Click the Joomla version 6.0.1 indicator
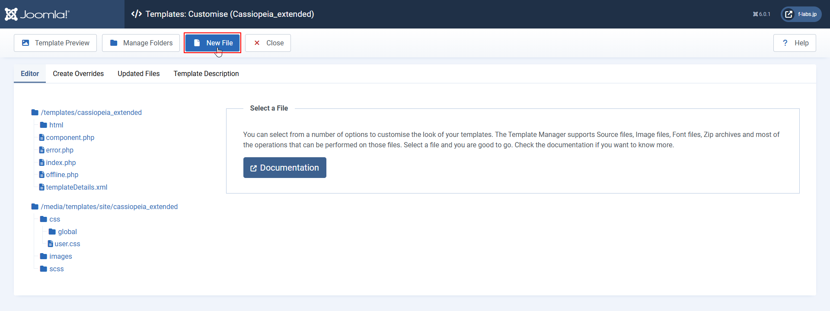The width and height of the screenshot is (830, 311). [x=762, y=14]
